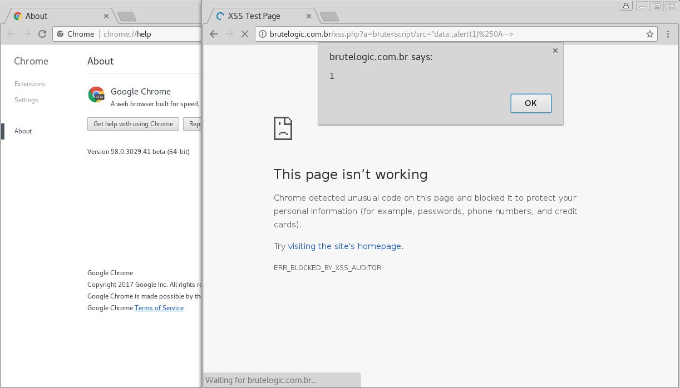
Task: Open a new tab beside XSS Test Page
Action: [329, 16]
